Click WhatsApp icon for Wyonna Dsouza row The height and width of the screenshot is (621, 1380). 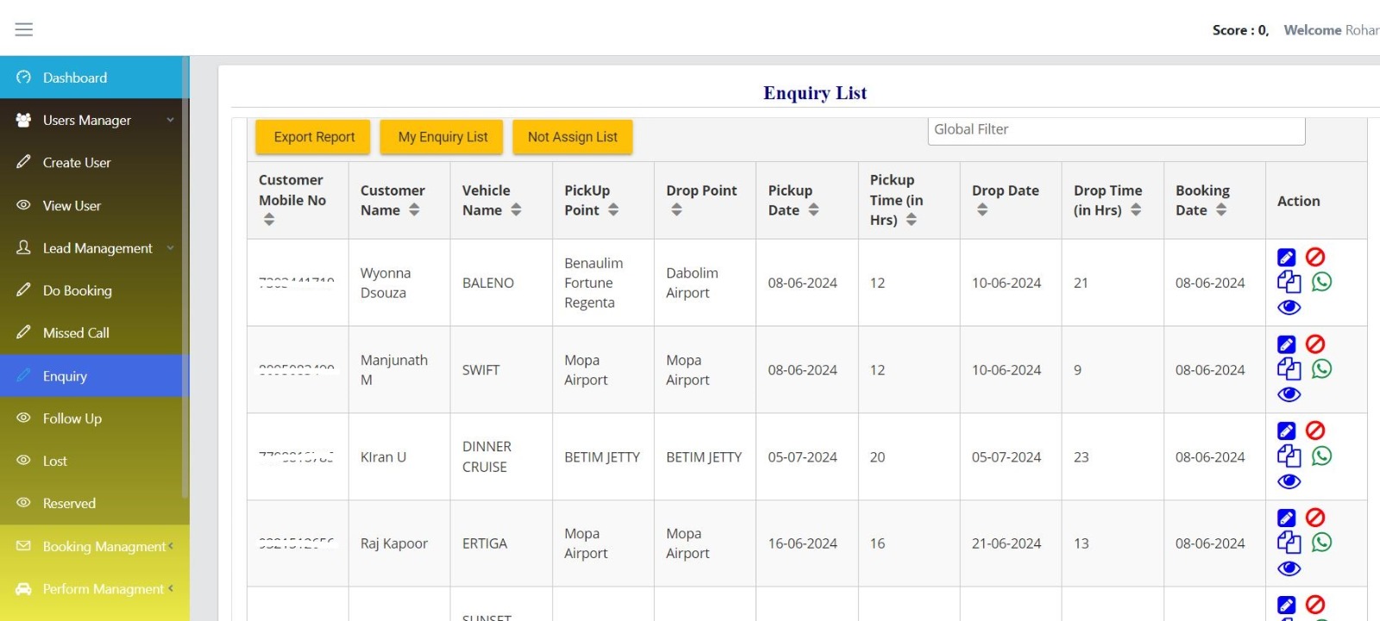1321,283
